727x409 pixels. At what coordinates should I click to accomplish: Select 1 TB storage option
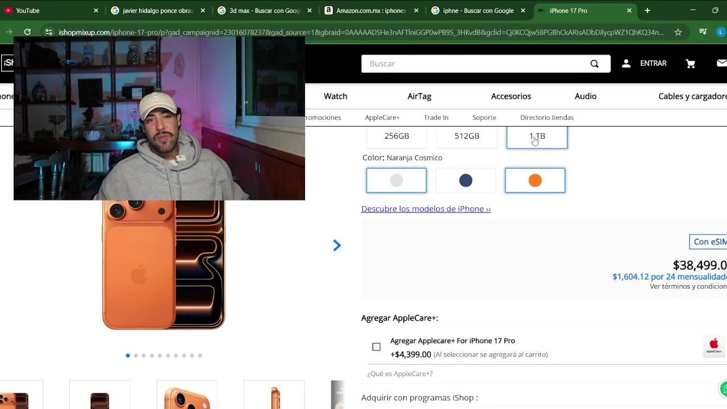tap(537, 137)
